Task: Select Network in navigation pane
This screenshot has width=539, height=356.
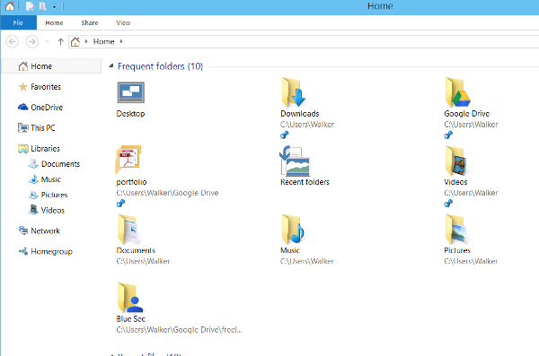Action: pos(46,230)
